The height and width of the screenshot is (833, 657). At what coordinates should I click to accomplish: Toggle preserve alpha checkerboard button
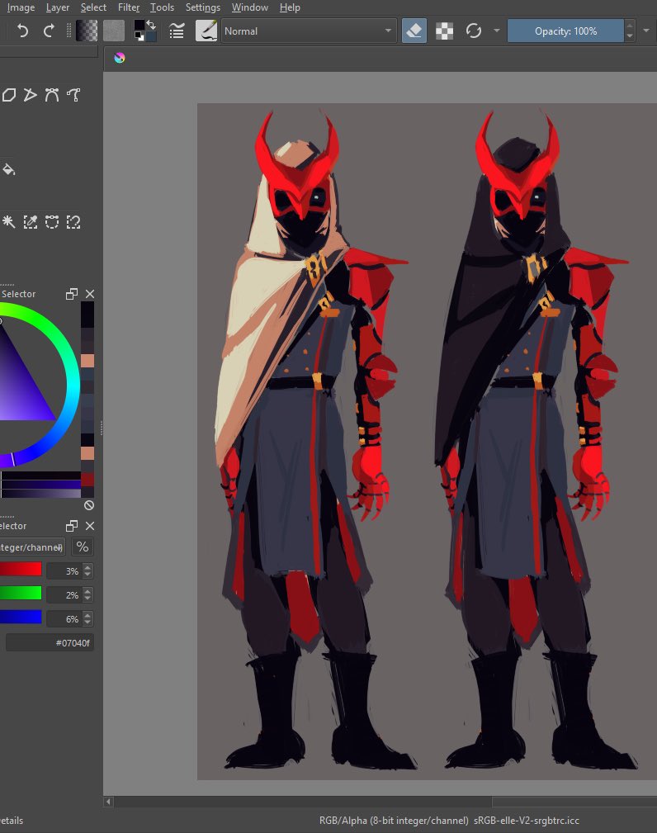pyautogui.click(x=444, y=31)
